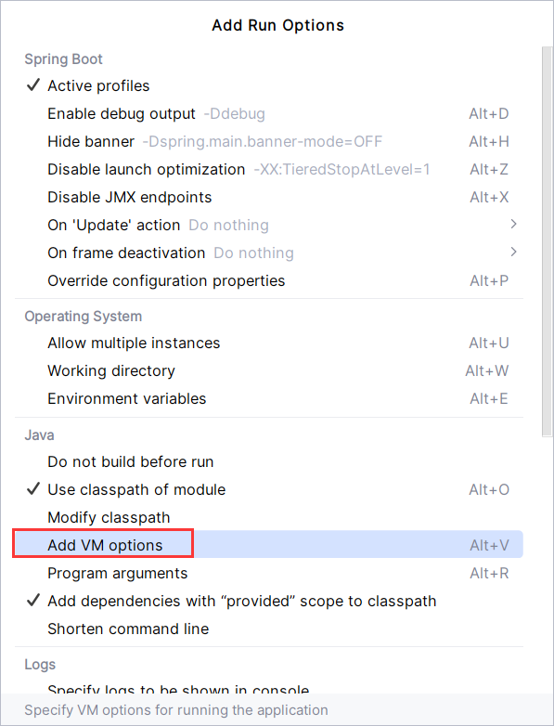554x726 pixels.
Task: Enable Do not build before run
Action: 269,461
